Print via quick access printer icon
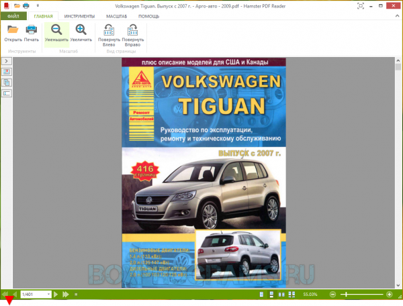403x306 pixels. tap(26, 5)
